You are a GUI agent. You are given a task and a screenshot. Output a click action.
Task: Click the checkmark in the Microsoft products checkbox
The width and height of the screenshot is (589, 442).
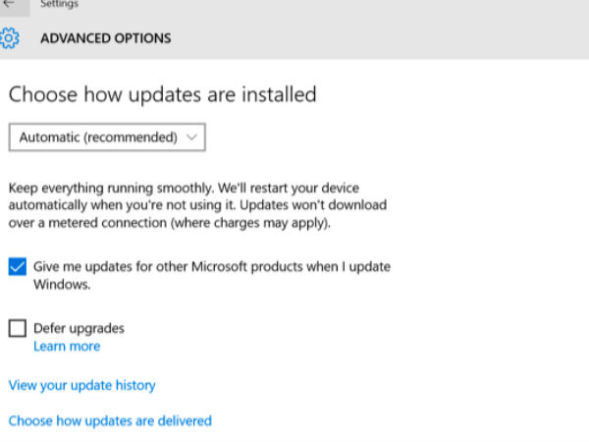17,267
